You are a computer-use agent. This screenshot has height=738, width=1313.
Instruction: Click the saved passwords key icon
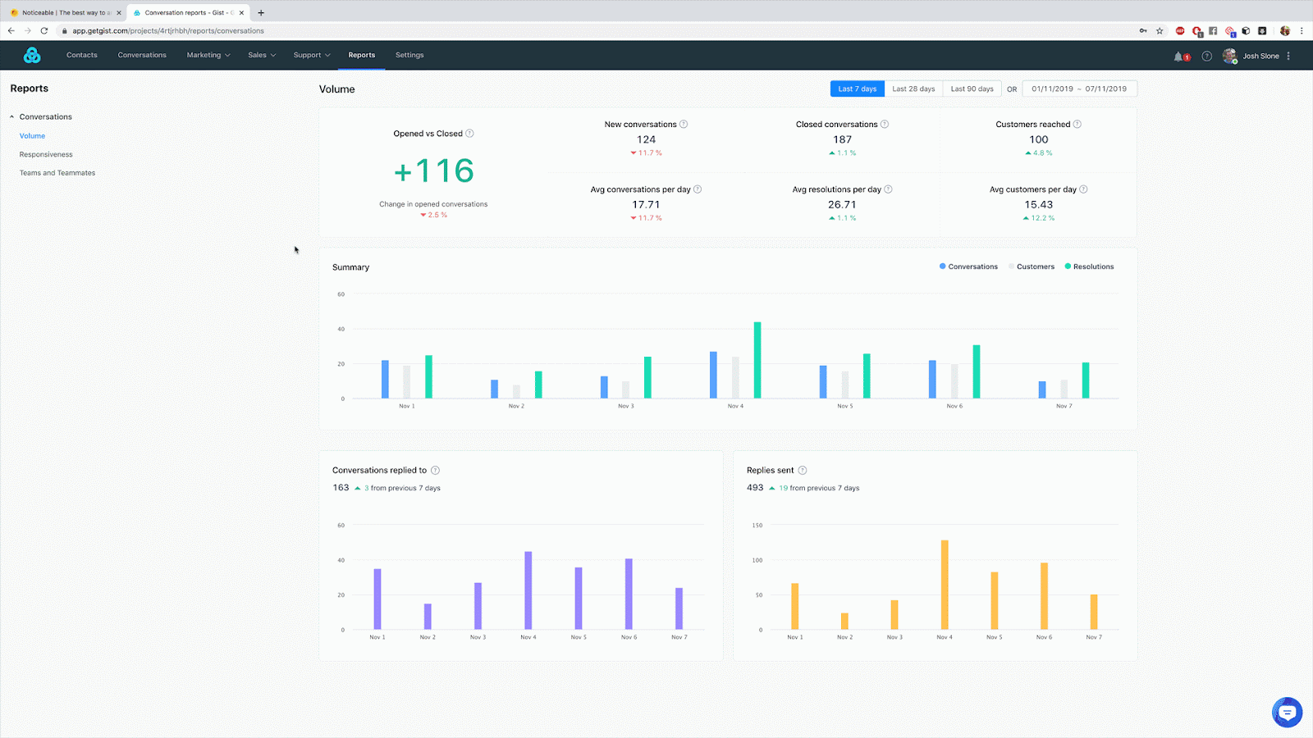pyautogui.click(x=1142, y=31)
